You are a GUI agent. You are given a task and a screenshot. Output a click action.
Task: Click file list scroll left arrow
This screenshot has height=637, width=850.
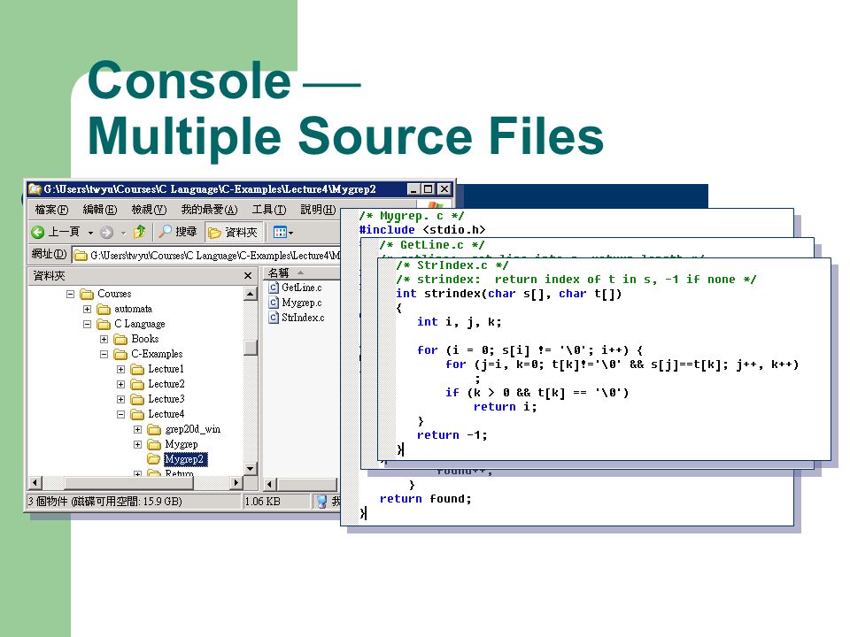point(270,484)
